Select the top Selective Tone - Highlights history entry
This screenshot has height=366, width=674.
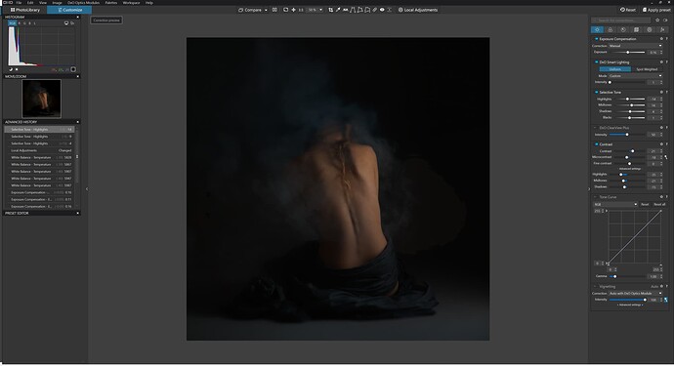(39, 129)
